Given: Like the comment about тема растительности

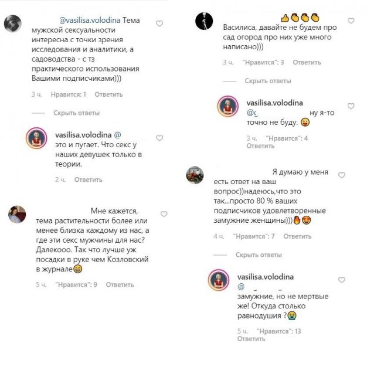Looking at the screenshot, I should 164,214.
